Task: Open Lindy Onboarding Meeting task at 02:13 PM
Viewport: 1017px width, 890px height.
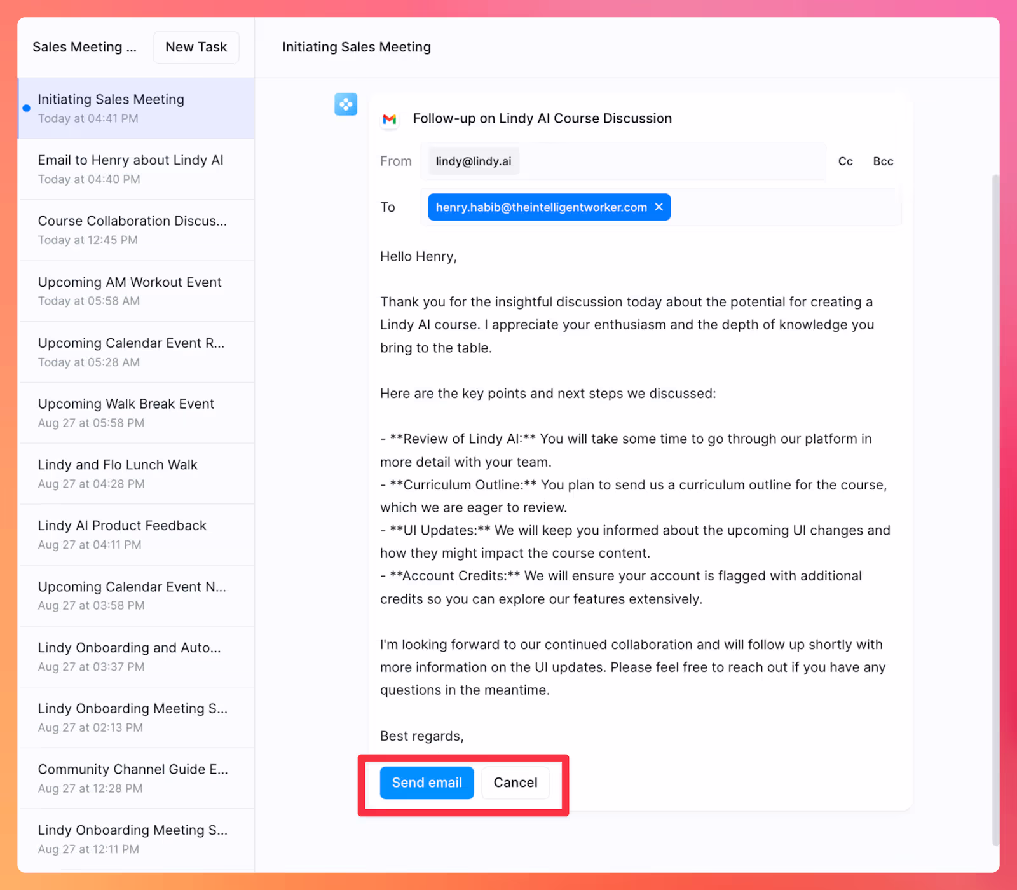Action: [137, 717]
